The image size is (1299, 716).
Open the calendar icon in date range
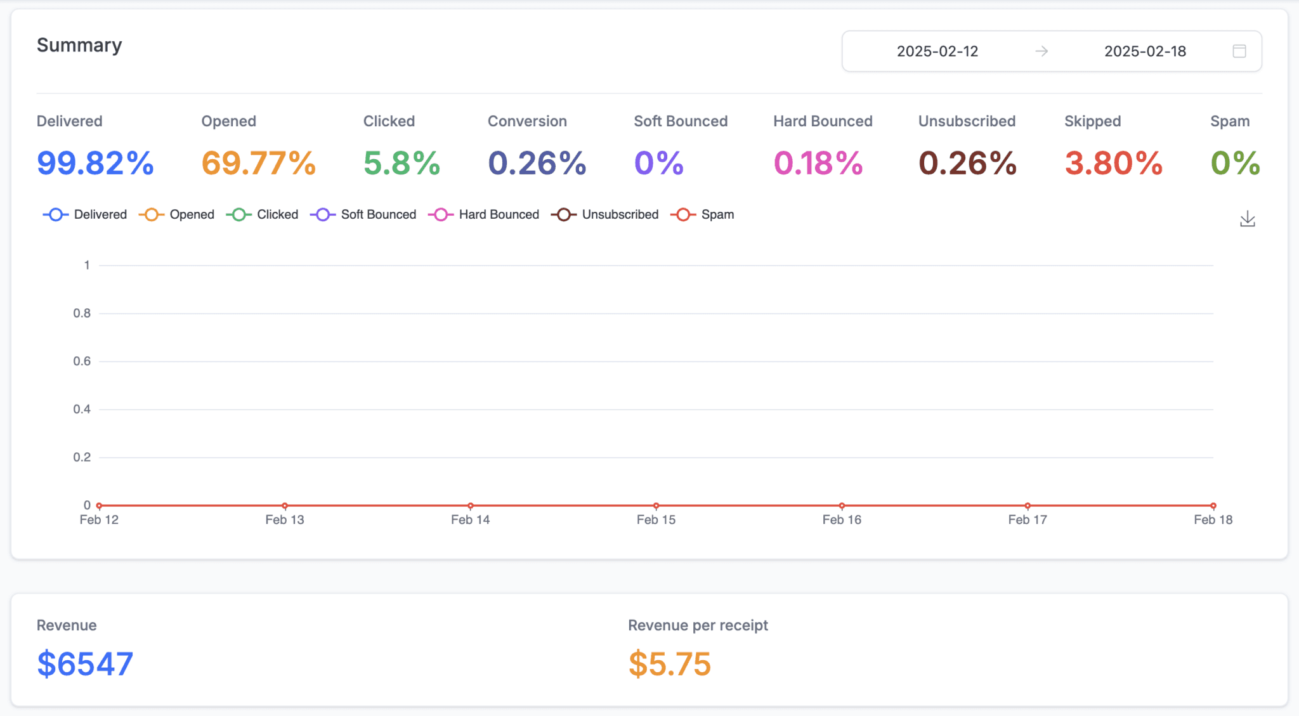[1239, 51]
